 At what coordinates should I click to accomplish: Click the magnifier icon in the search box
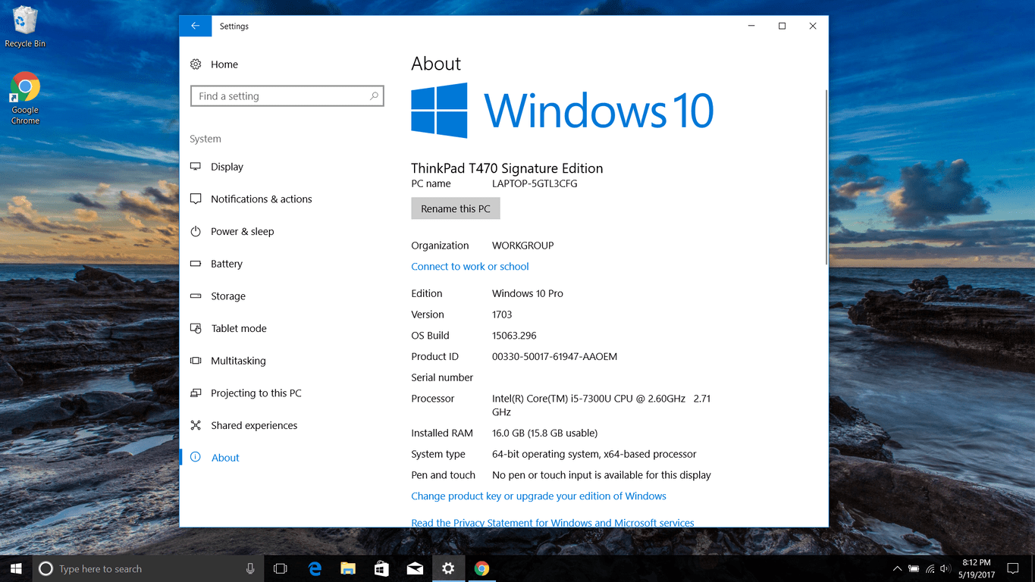point(374,96)
